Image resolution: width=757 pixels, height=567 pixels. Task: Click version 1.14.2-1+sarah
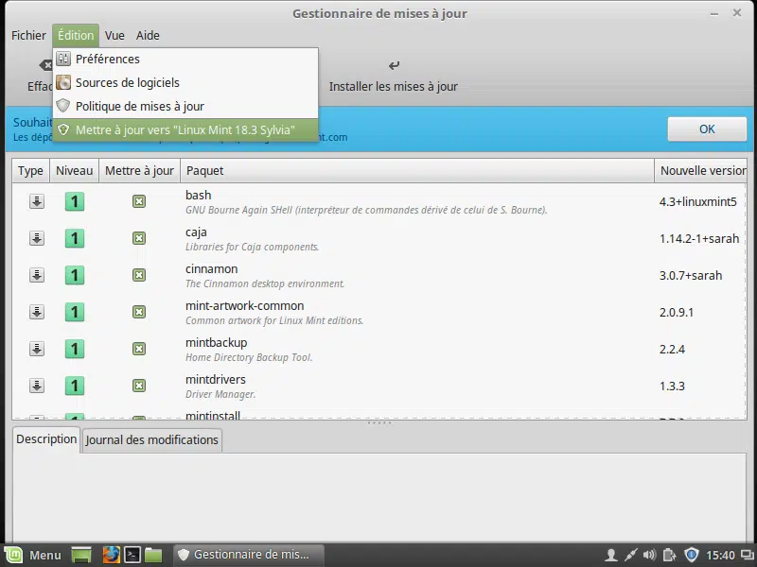[x=699, y=239]
